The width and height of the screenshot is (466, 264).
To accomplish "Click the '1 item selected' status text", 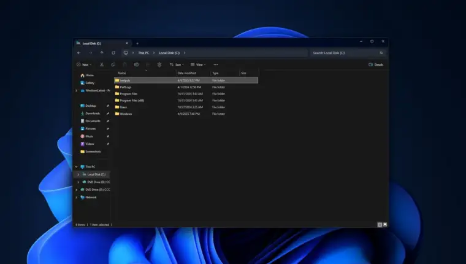I will tap(99, 225).
